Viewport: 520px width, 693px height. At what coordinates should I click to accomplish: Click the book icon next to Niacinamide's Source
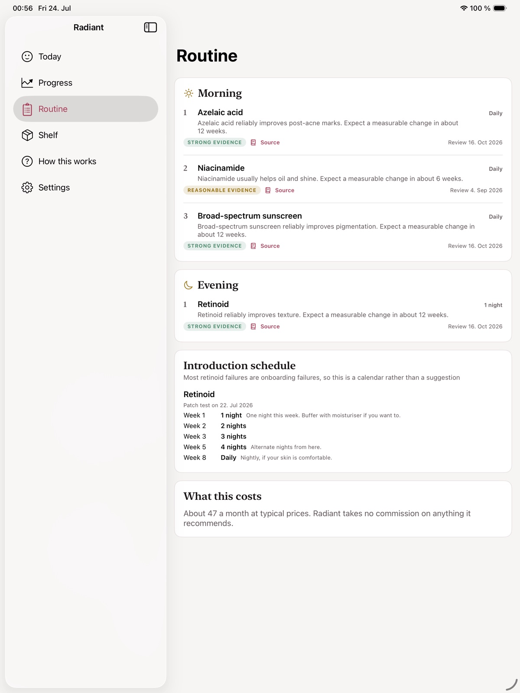pyautogui.click(x=268, y=190)
